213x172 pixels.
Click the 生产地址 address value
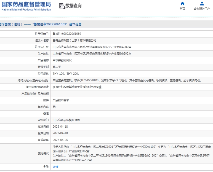coord(92,54)
